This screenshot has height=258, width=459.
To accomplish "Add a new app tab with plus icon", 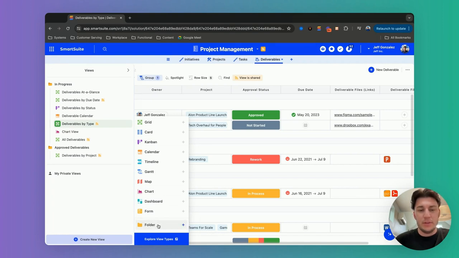I will click(x=291, y=59).
